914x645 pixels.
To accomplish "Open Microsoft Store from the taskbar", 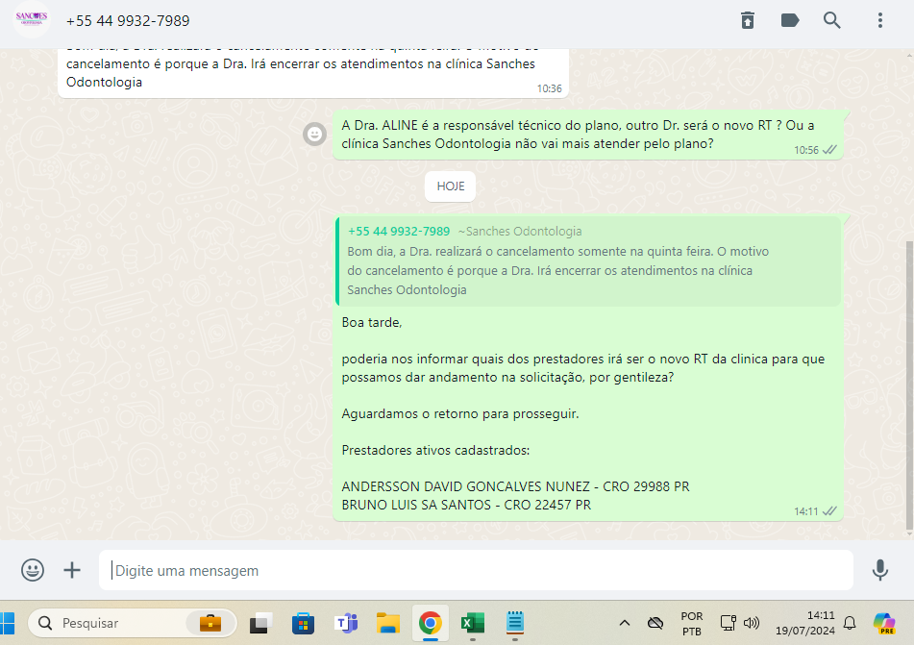I will 303,624.
